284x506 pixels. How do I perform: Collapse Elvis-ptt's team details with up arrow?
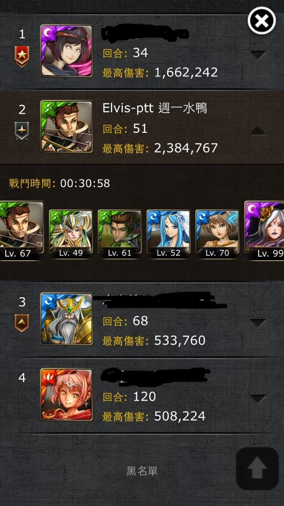(x=258, y=130)
